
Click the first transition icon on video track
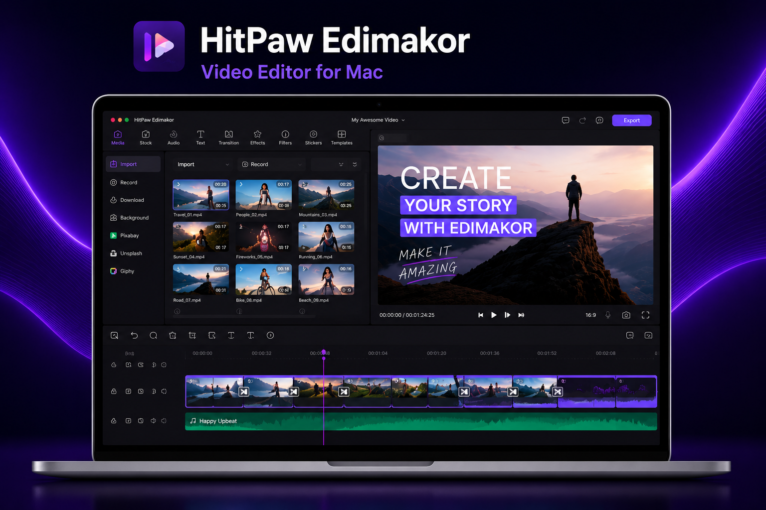244,392
